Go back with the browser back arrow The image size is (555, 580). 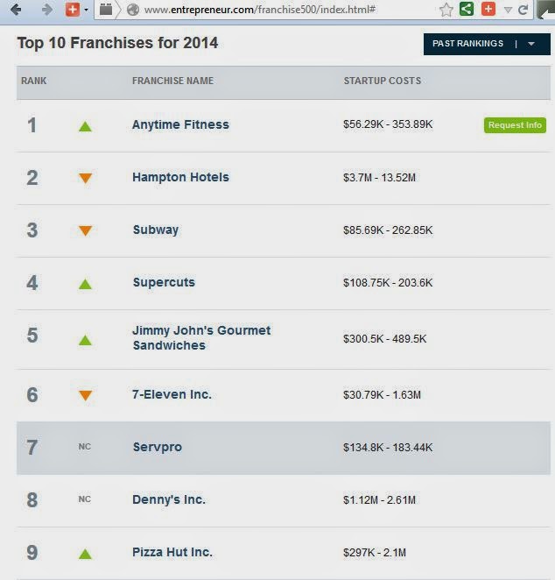pos(17,10)
